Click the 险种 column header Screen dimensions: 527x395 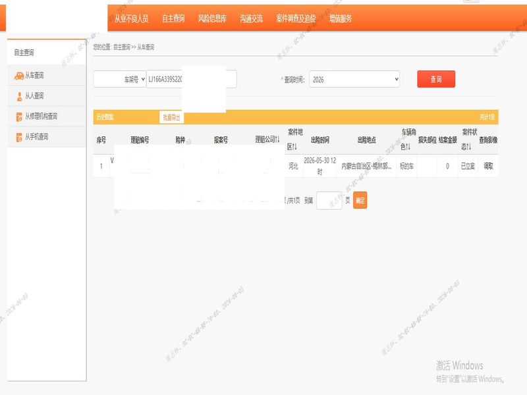(180, 140)
